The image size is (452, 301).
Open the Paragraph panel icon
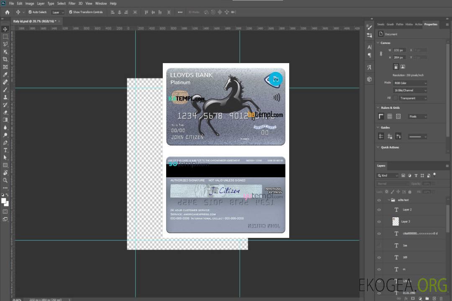point(369,55)
